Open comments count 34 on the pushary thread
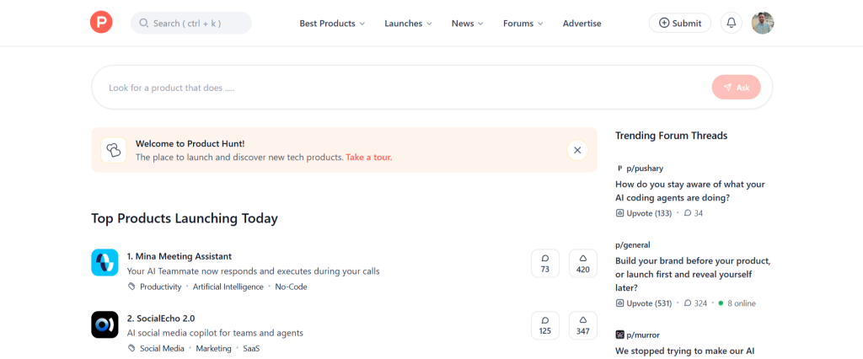 [693, 213]
